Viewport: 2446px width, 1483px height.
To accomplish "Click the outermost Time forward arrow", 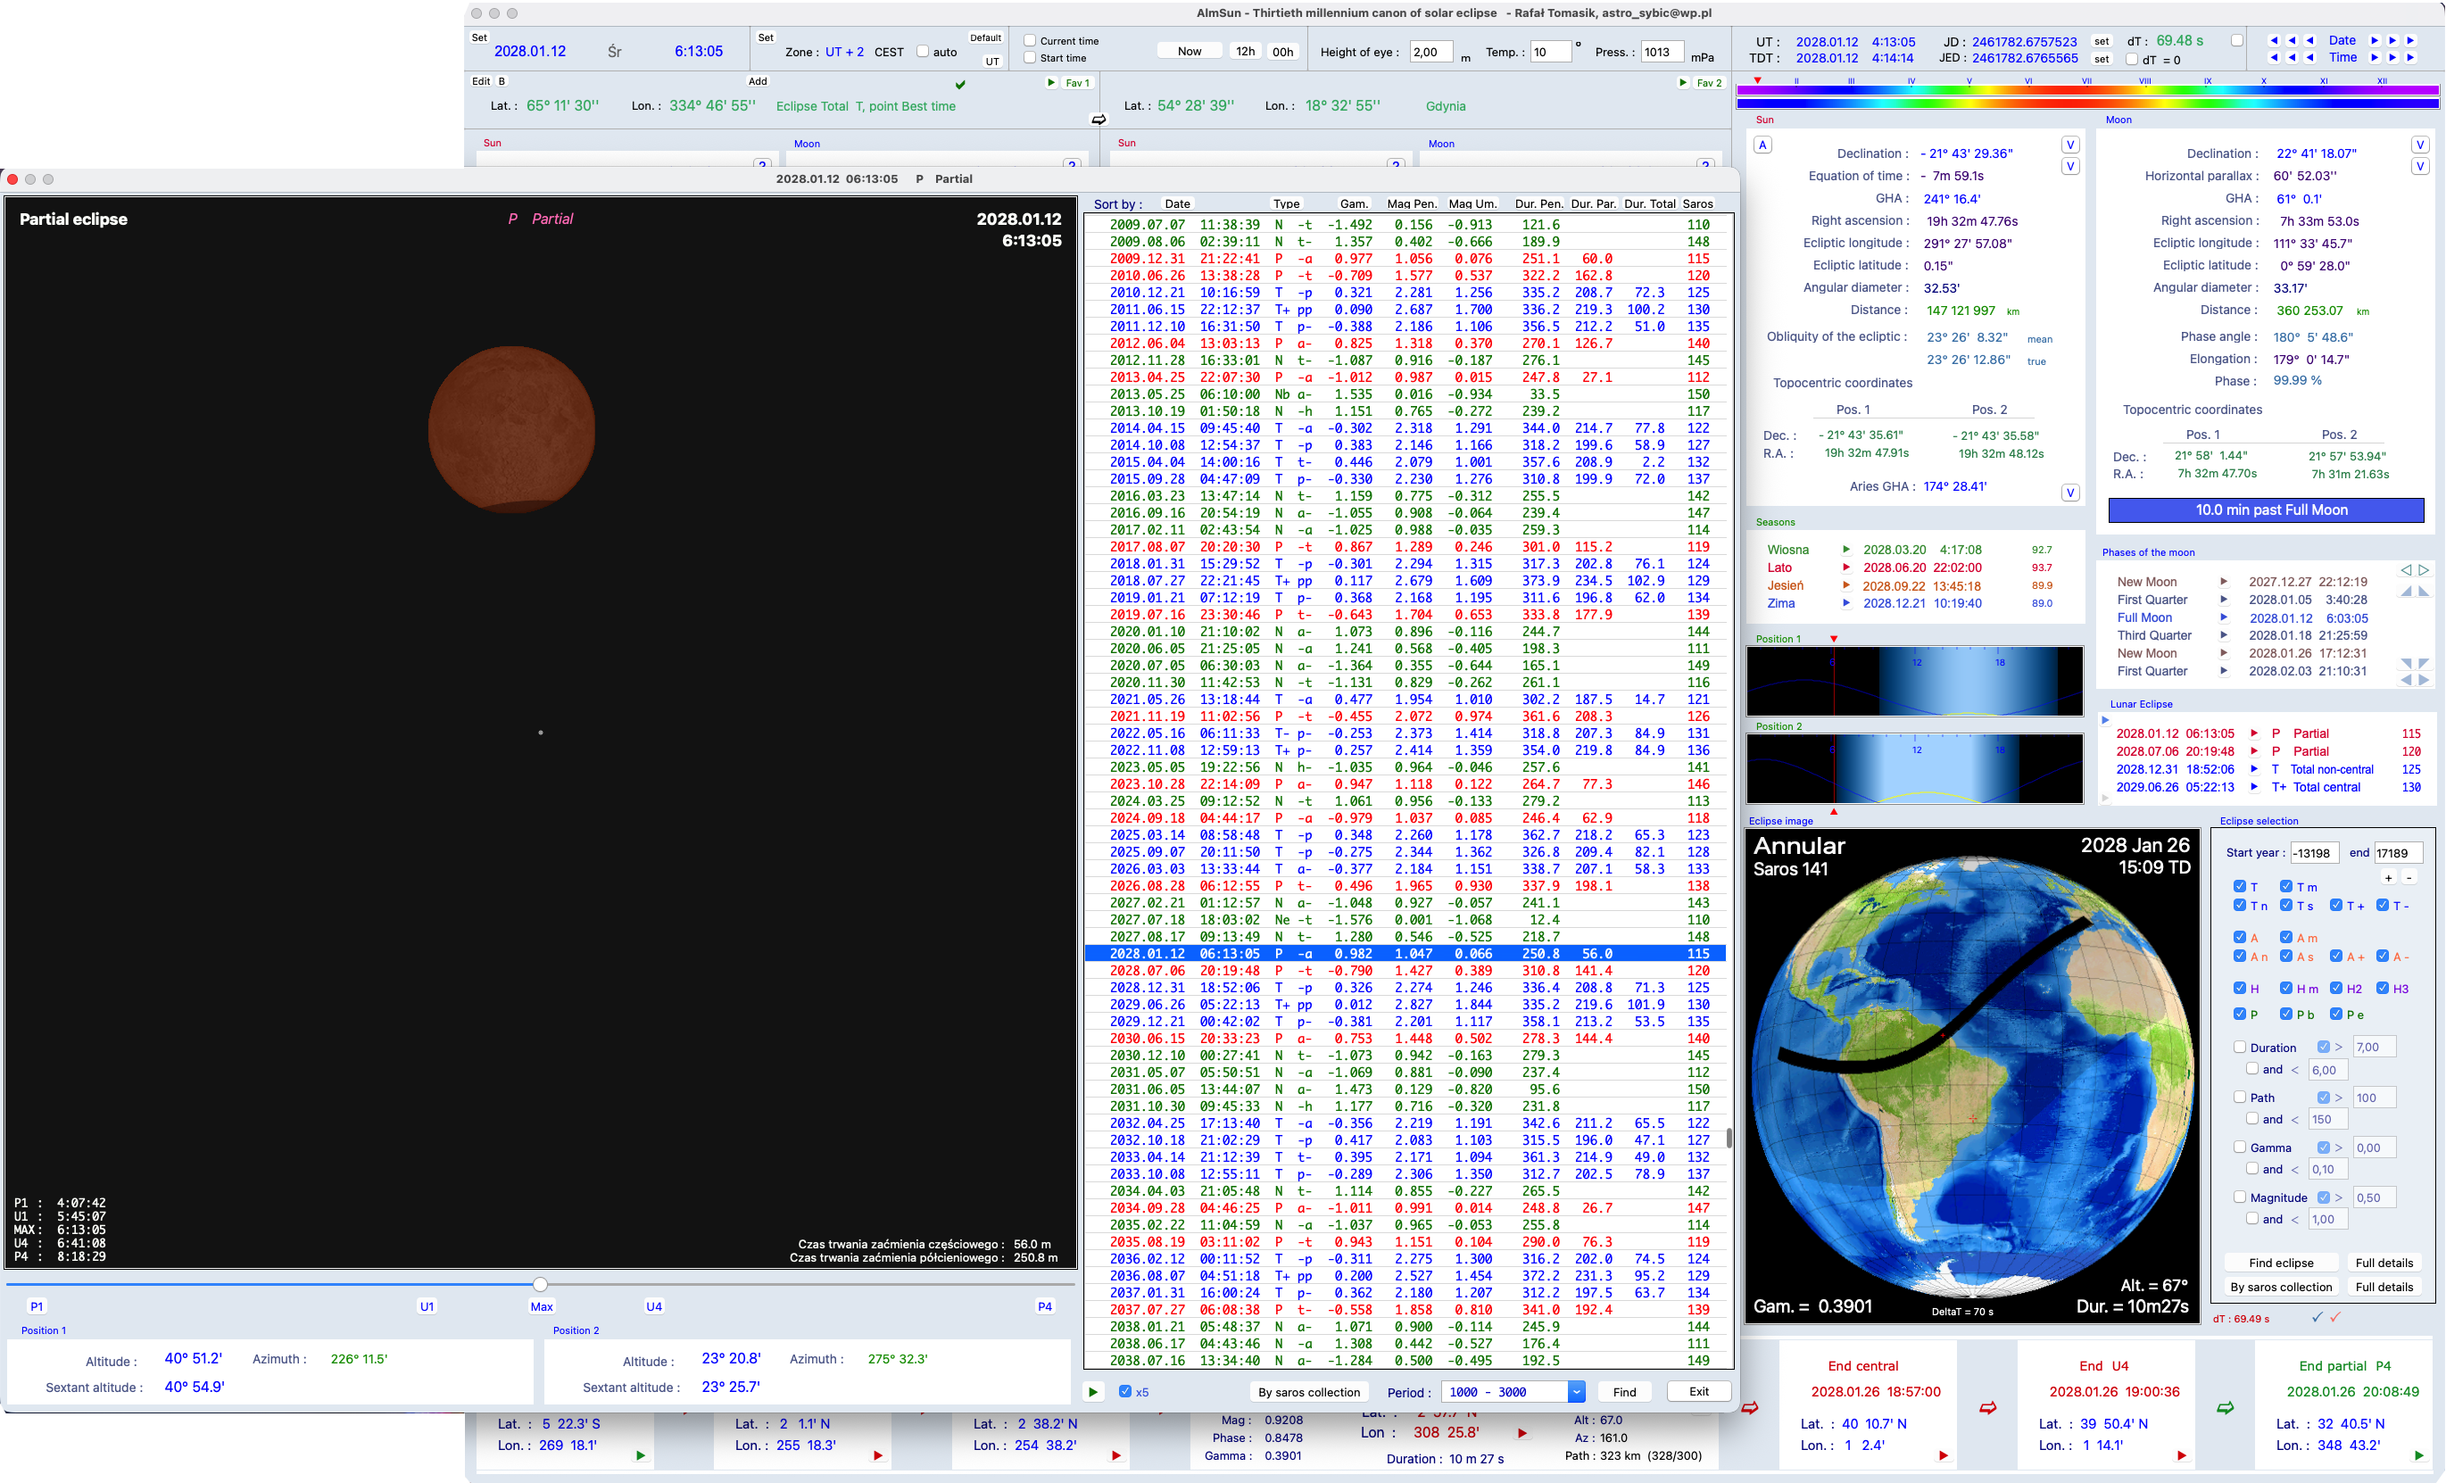I will [2410, 58].
